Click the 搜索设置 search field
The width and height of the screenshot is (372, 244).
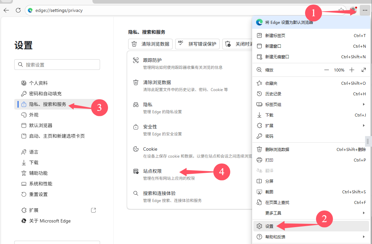tap(57, 65)
